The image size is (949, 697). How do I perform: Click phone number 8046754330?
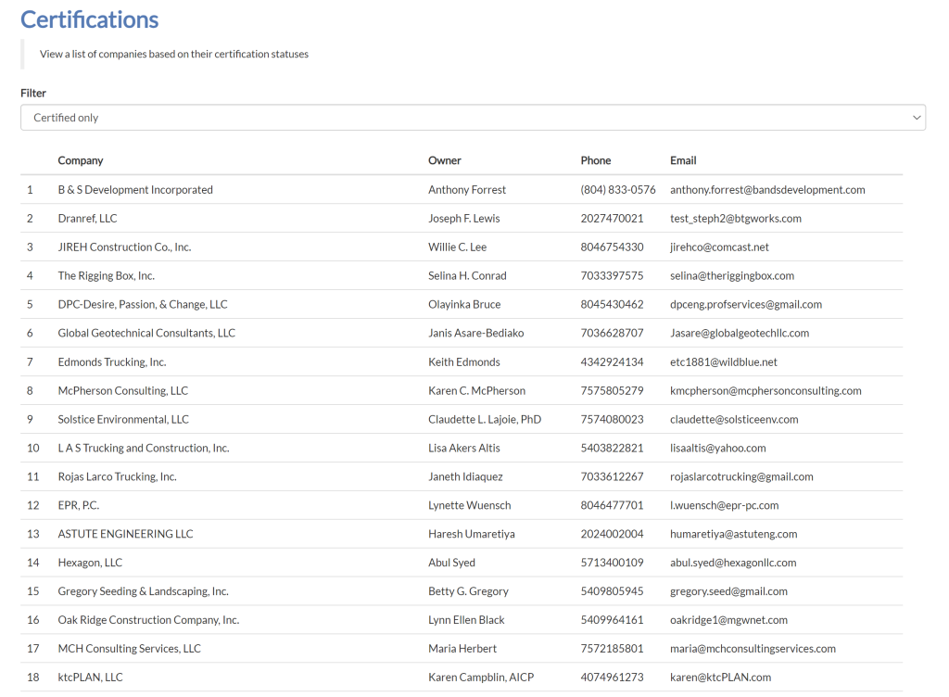pos(612,247)
